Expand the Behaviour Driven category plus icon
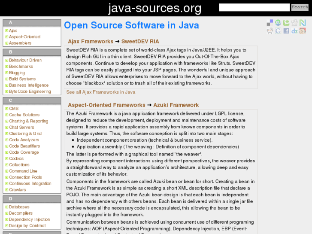 click(7, 60)
